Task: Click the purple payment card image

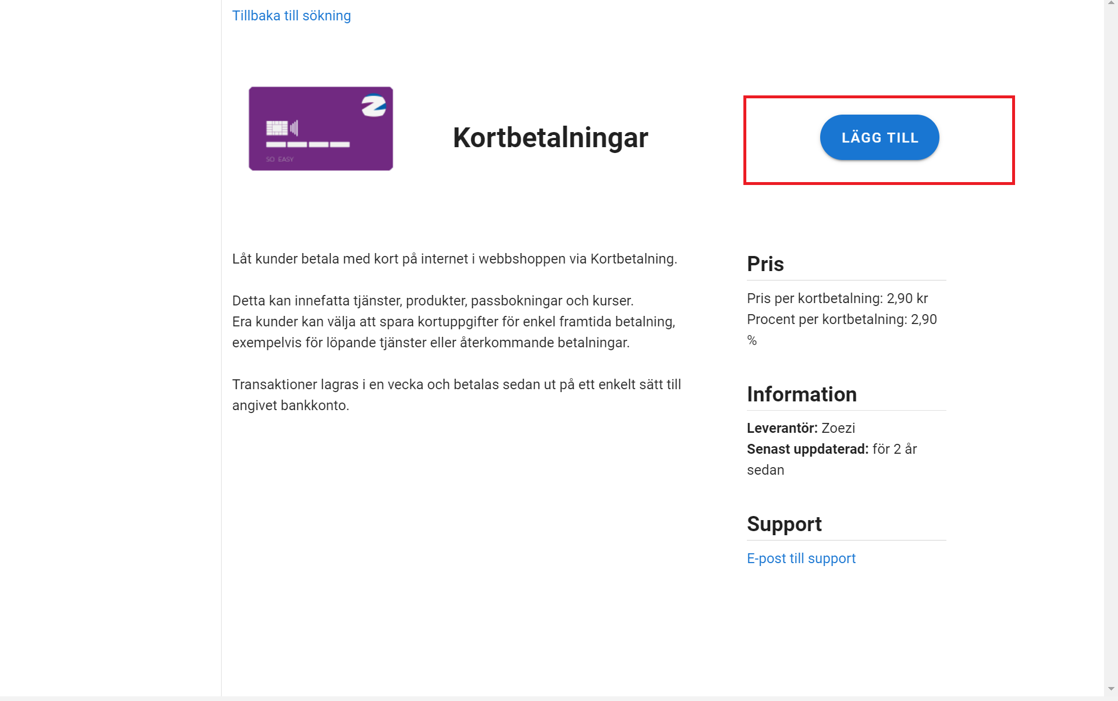Action: click(321, 129)
